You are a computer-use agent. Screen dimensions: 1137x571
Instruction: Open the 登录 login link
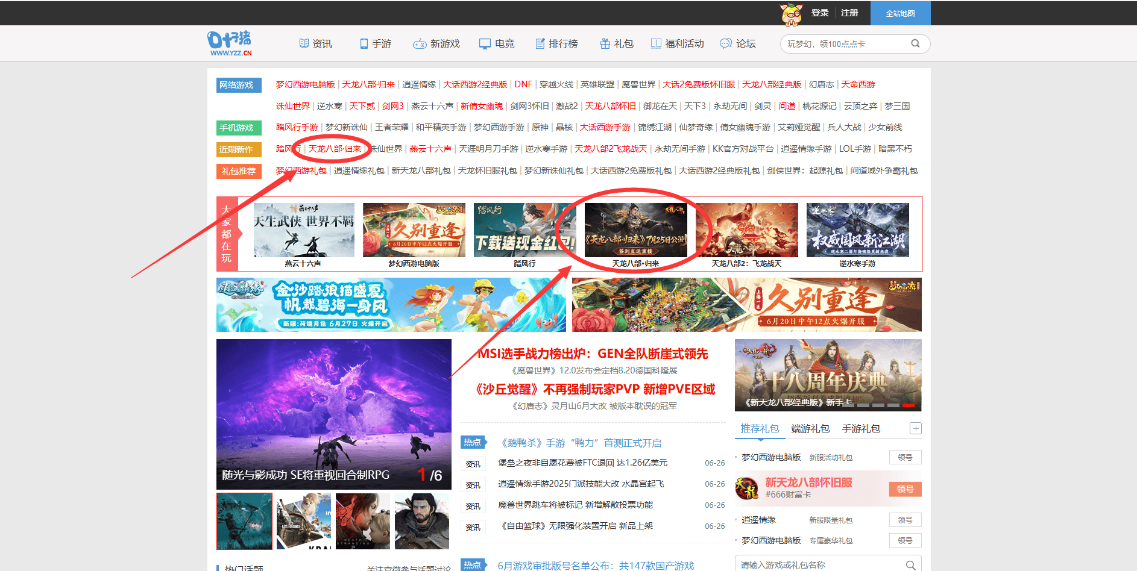pos(820,13)
